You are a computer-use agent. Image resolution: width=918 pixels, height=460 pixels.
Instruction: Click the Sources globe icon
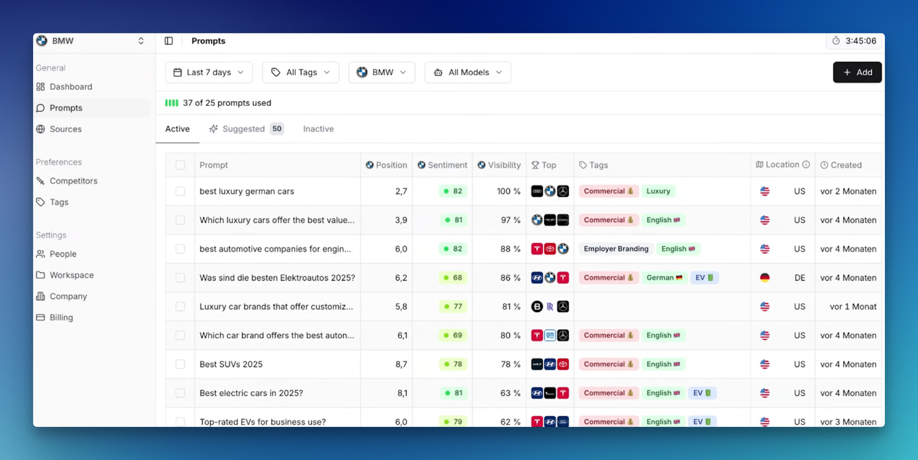tap(40, 129)
